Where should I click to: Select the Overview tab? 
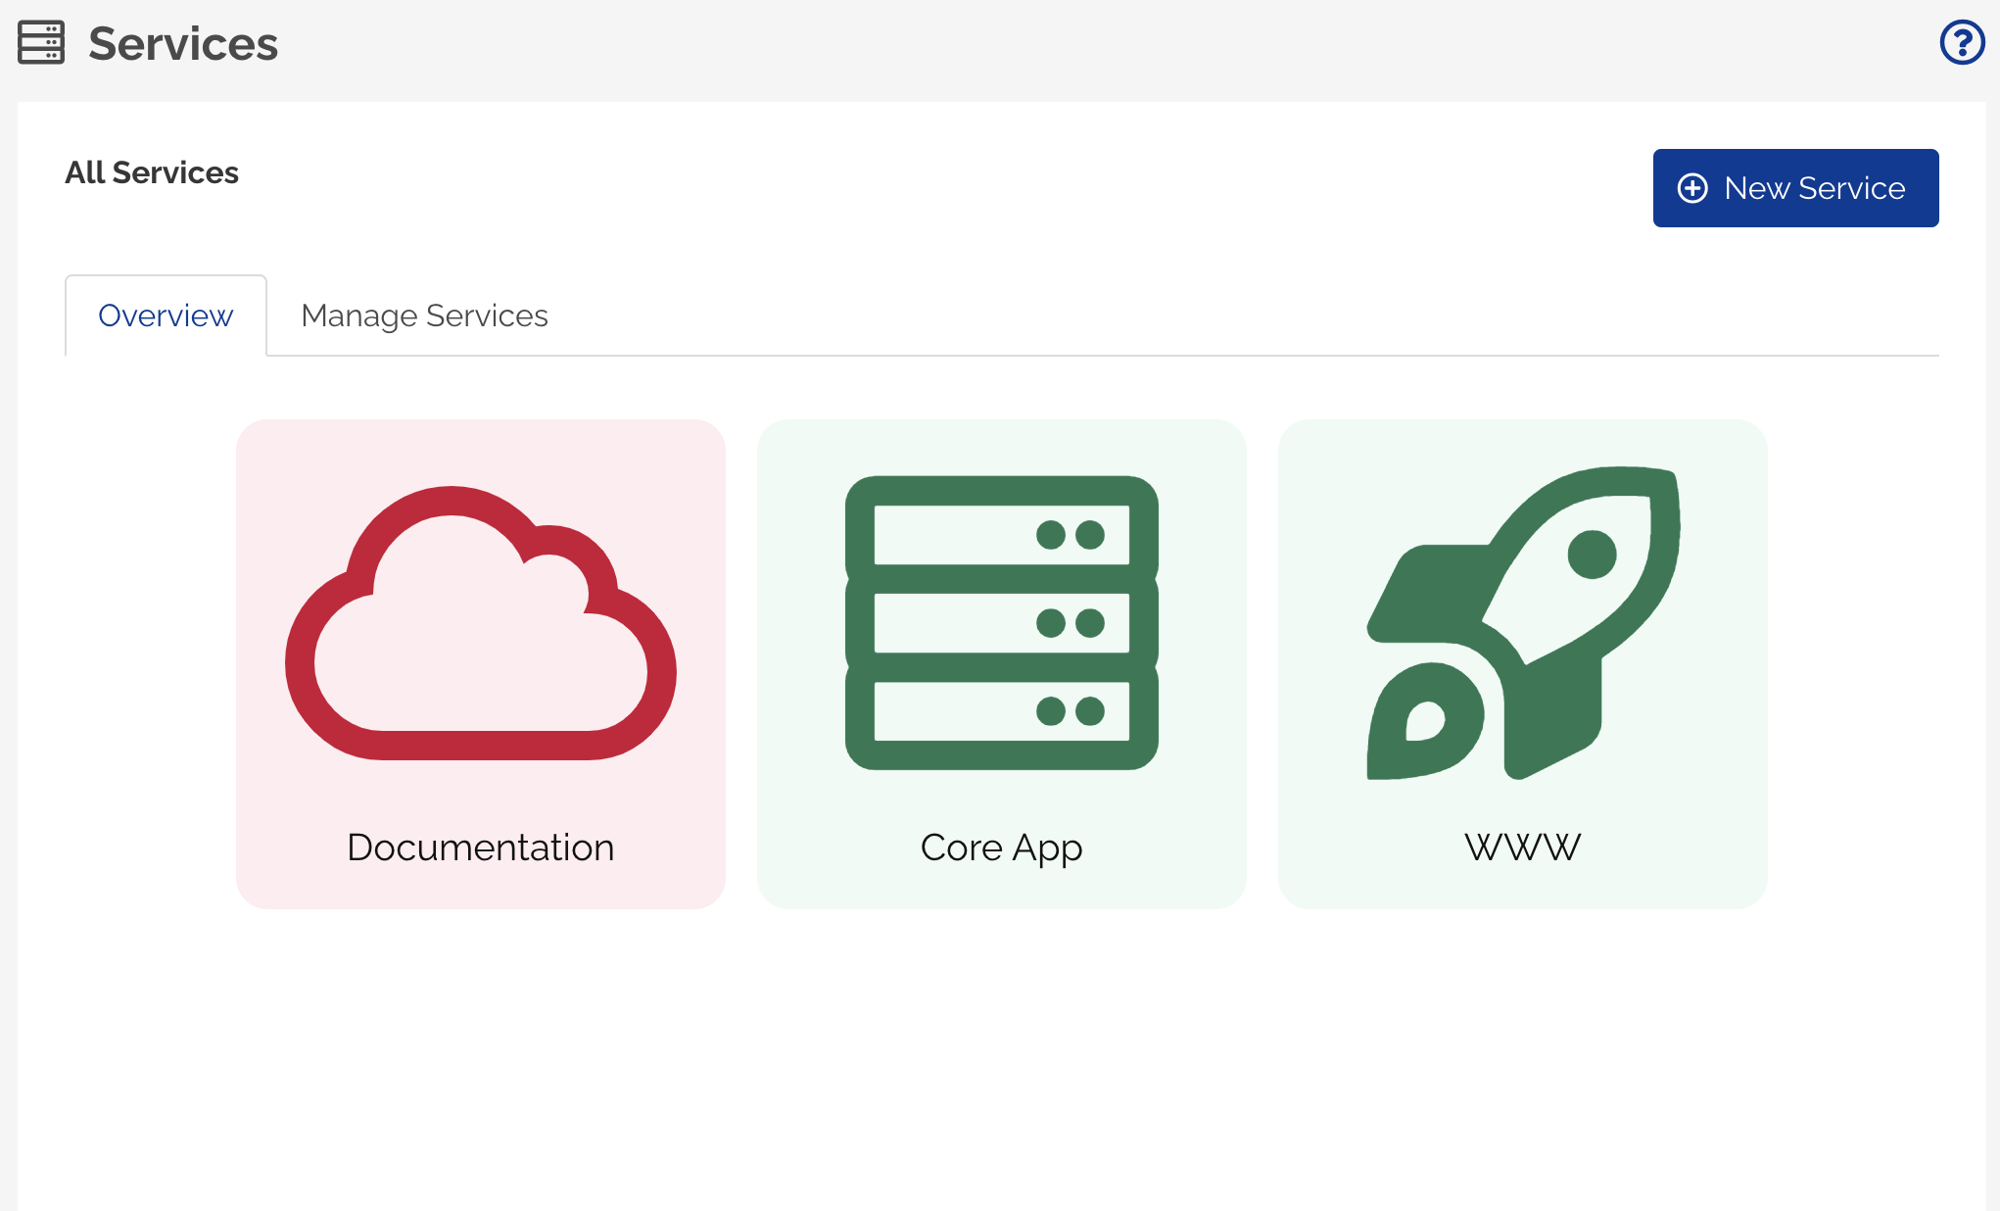click(x=165, y=315)
